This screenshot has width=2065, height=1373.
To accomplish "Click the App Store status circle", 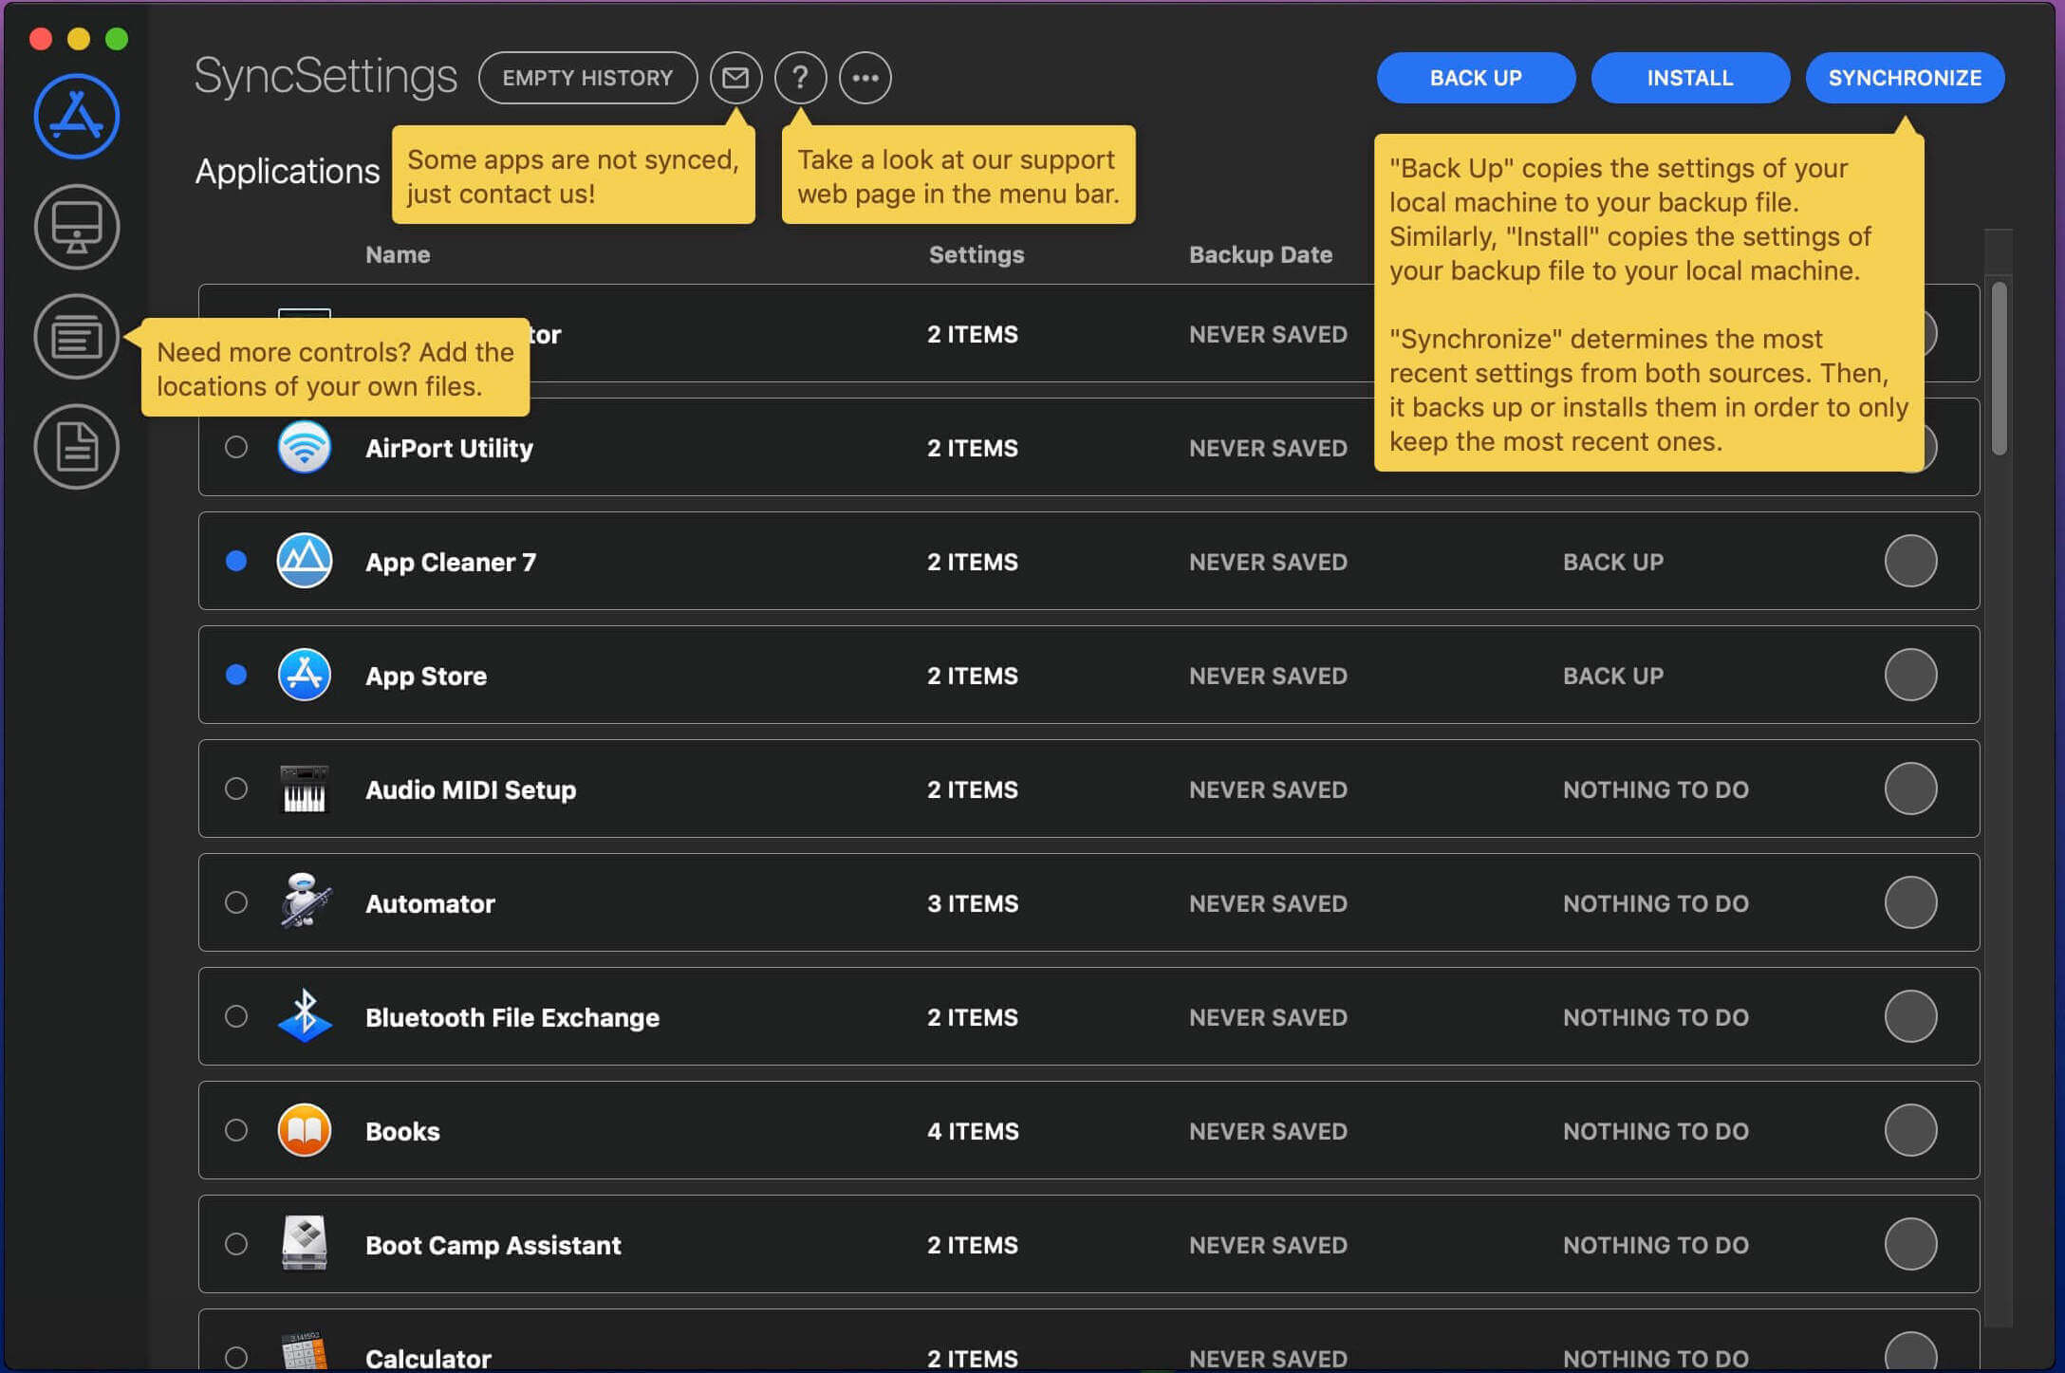I will click(1910, 675).
